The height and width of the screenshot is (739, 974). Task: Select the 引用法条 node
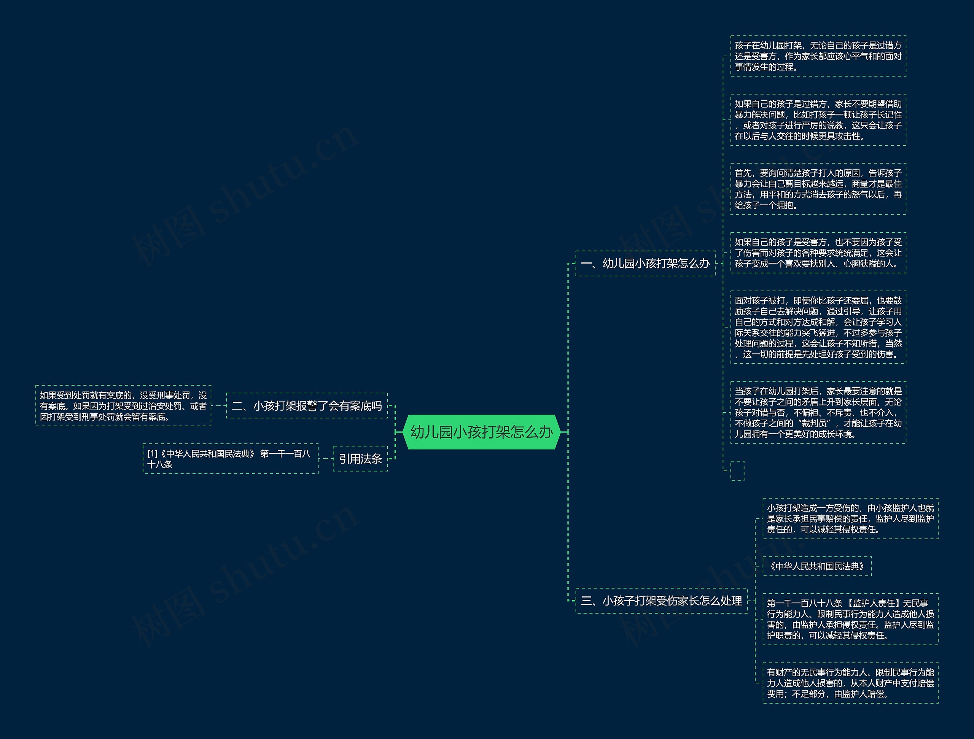(x=360, y=459)
